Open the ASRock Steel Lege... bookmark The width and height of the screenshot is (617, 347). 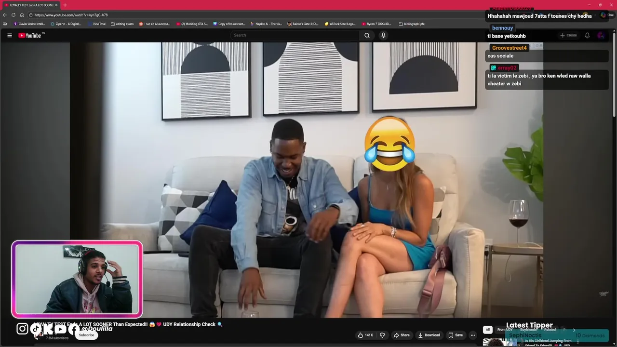pyautogui.click(x=340, y=24)
